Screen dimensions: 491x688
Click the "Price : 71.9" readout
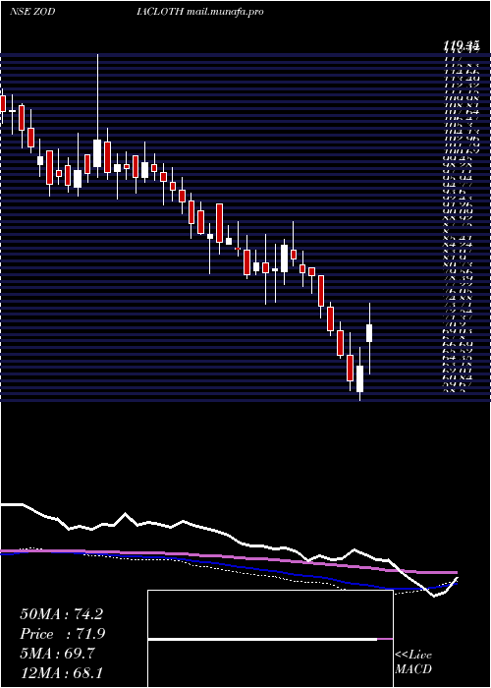tap(62, 634)
